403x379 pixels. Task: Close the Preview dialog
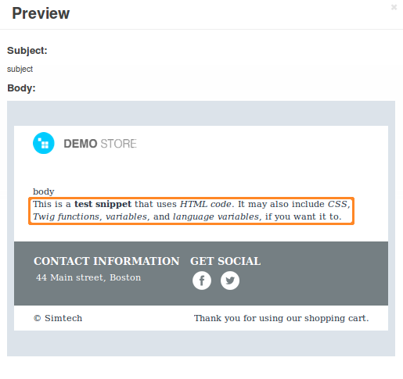tap(394, 7)
